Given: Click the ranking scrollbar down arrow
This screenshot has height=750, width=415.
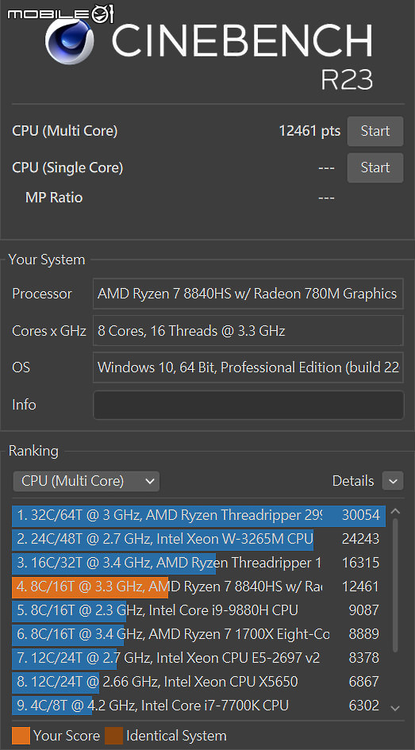Looking at the screenshot, I should 395,708.
